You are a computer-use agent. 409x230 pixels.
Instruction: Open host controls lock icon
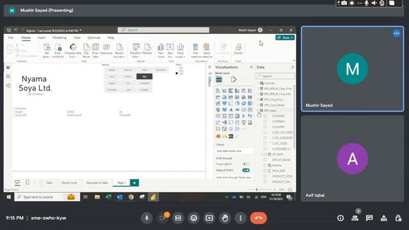click(x=398, y=218)
